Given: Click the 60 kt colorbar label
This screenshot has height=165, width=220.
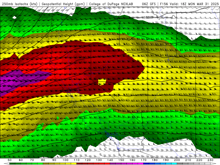Looking at the screenshot, I should click(x=21, y=160).
